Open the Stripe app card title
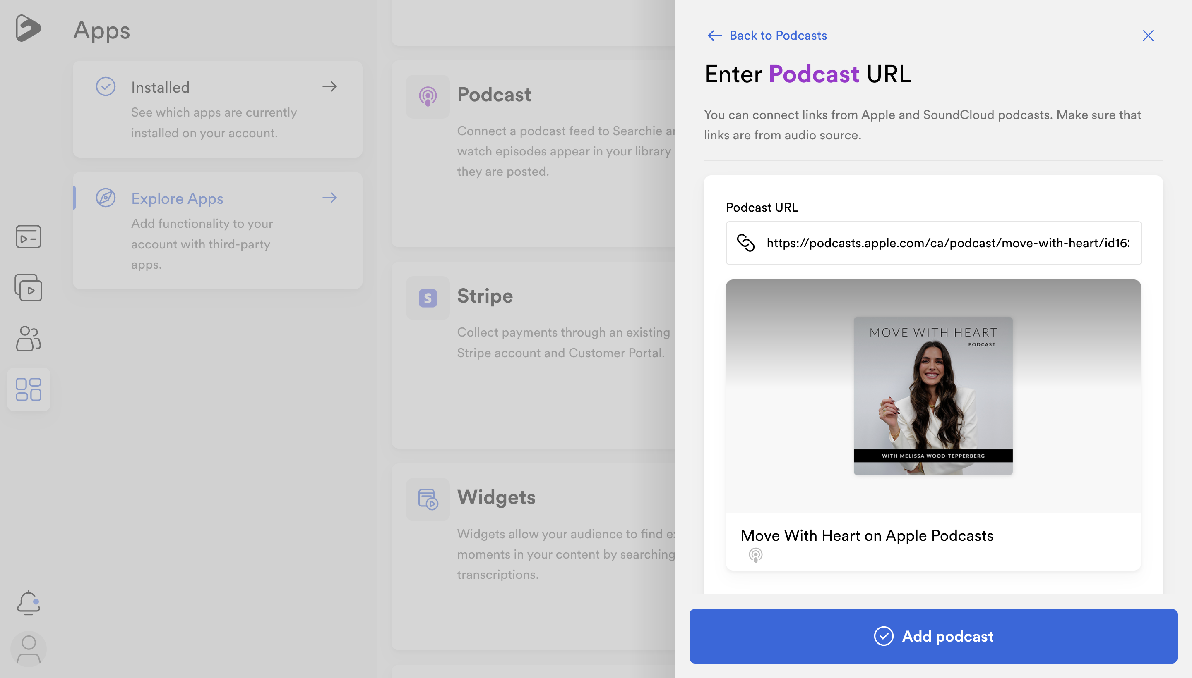 point(485,296)
